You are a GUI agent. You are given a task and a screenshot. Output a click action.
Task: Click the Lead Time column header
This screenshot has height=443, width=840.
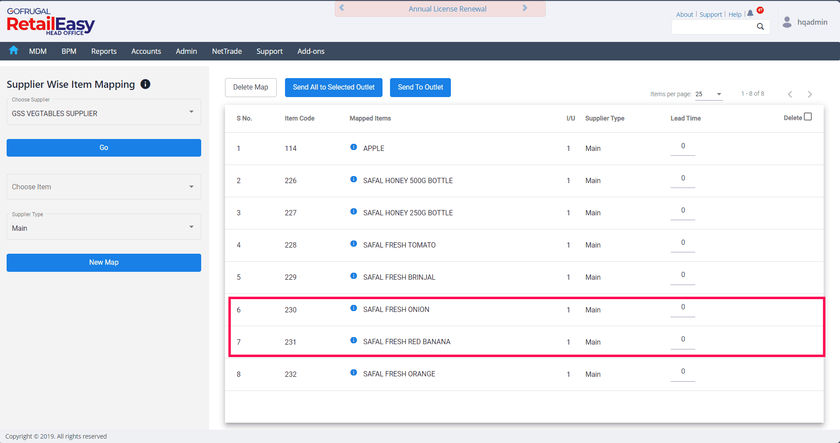[x=686, y=118]
